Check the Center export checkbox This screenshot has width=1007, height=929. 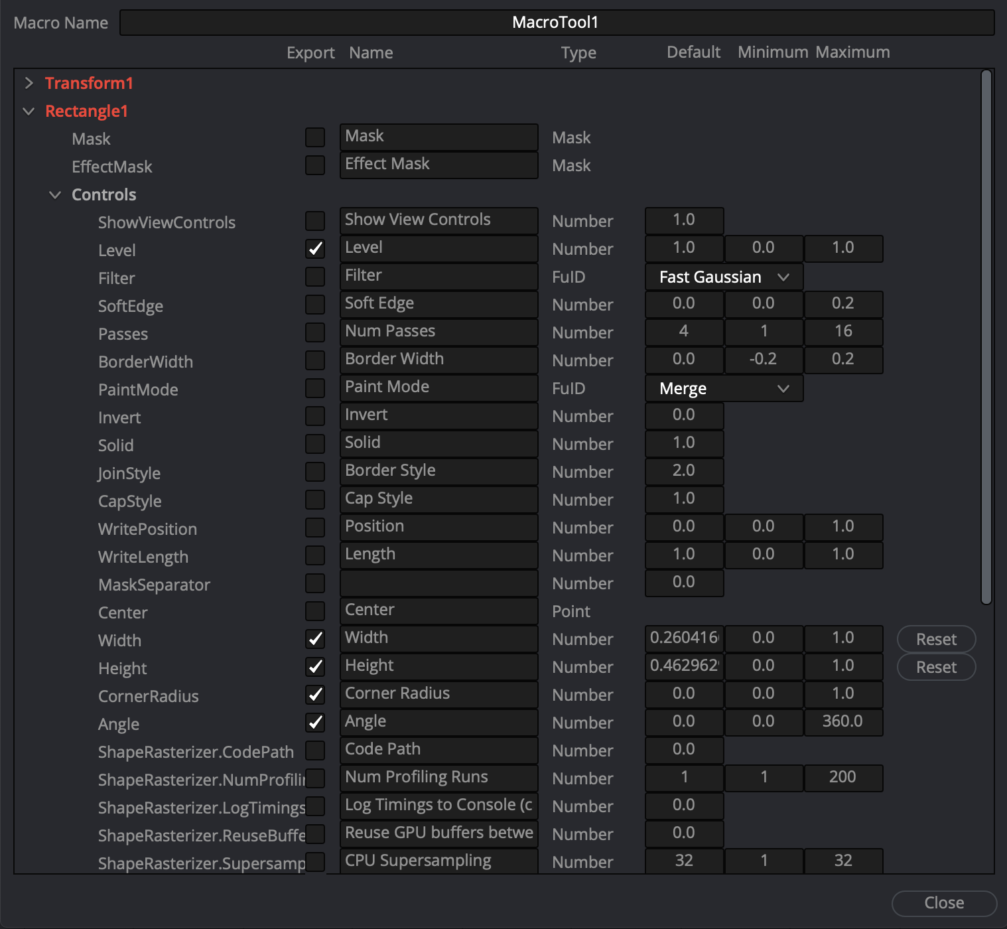pos(315,611)
